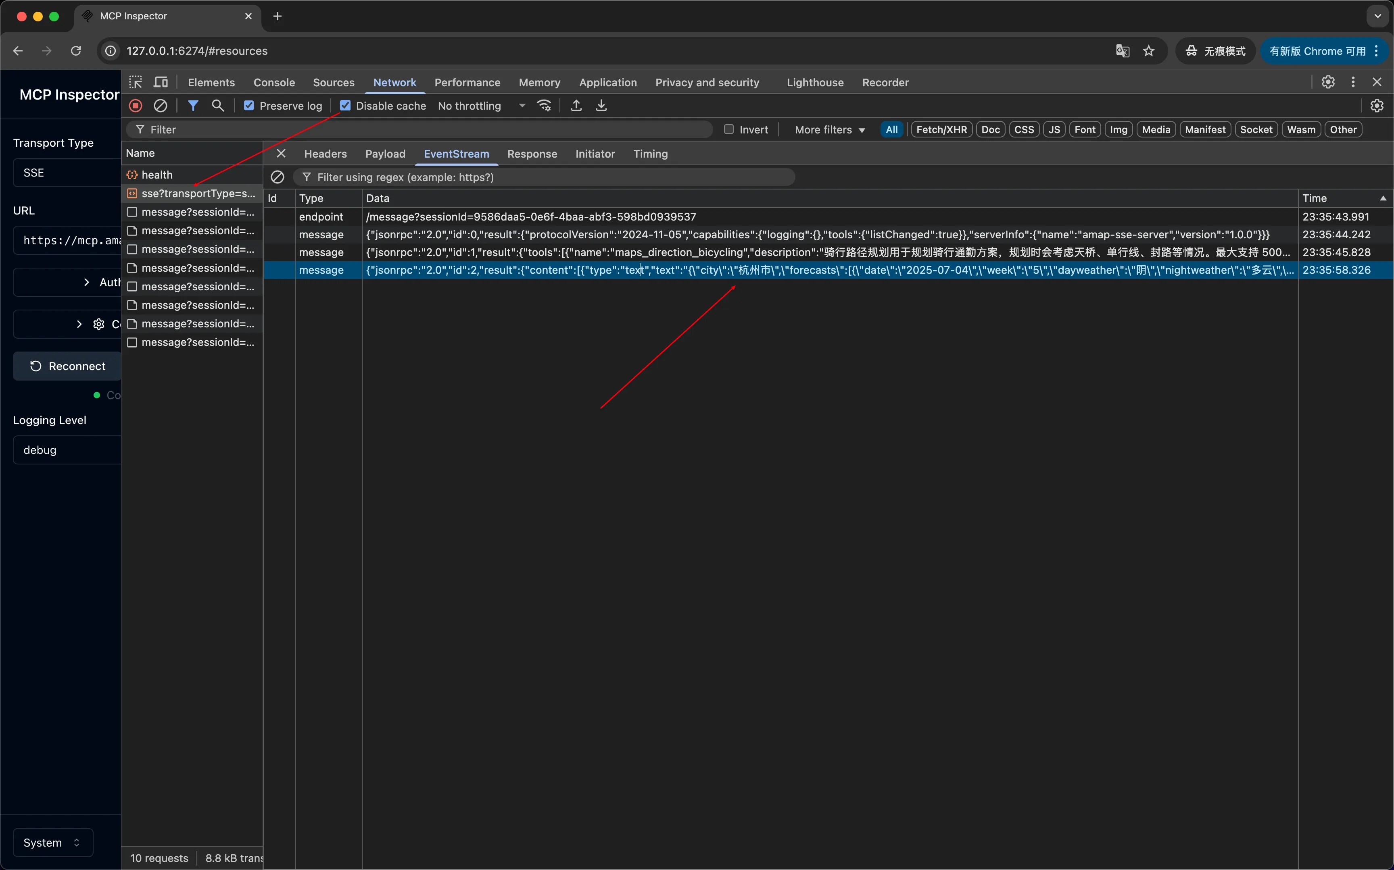Select the message row with amap-sse-server
Screen dimensions: 1394x870
click(828, 234)
